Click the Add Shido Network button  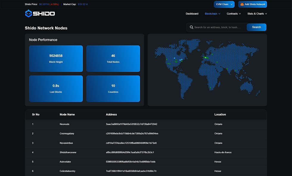coord(253,4)
